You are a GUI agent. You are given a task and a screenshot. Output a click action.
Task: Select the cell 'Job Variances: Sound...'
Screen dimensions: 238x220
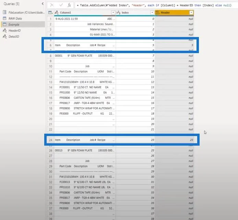click(x=85, y=24)
